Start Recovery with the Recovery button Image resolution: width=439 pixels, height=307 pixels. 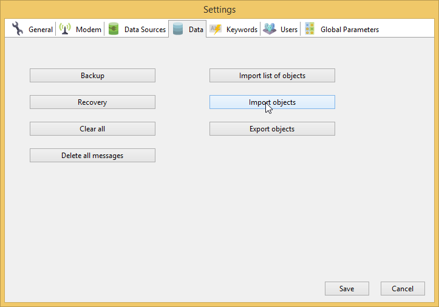(x=92, y=102)
